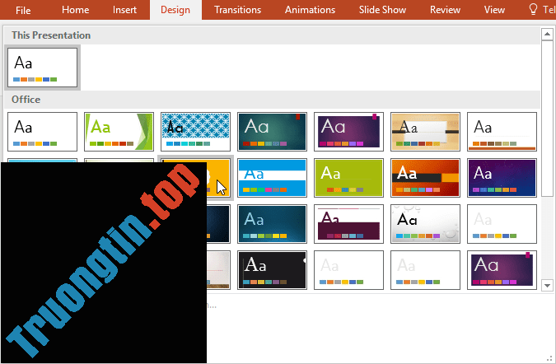The width and height of the screenshot is (556, 364).
Task: Click the gallery resize grip in the corner
Action: [550, 359]
